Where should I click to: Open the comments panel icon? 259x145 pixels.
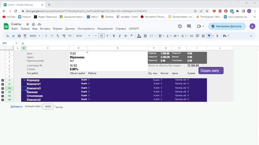[x=189, y=26]
